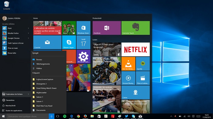The height and width of the screenshot is (119, 213).
Task: Open Pense-bête from most used list
Action: (15, 53)
